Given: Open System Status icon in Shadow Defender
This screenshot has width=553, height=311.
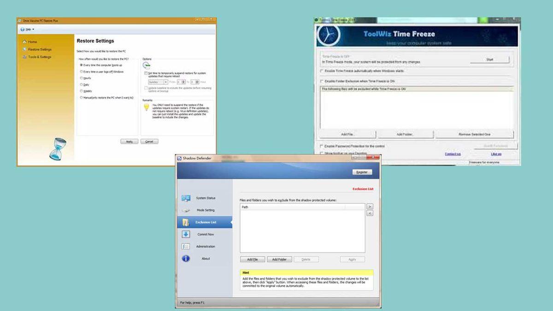Looking at the screenshot, I should pos(186,198).
